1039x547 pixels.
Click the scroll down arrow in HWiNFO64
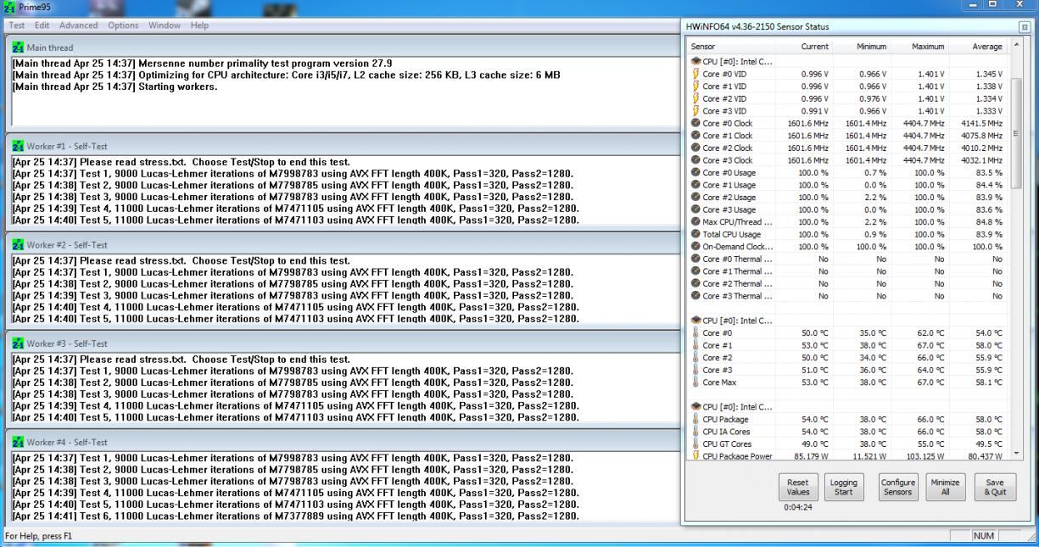click(x=1016, y=455)
